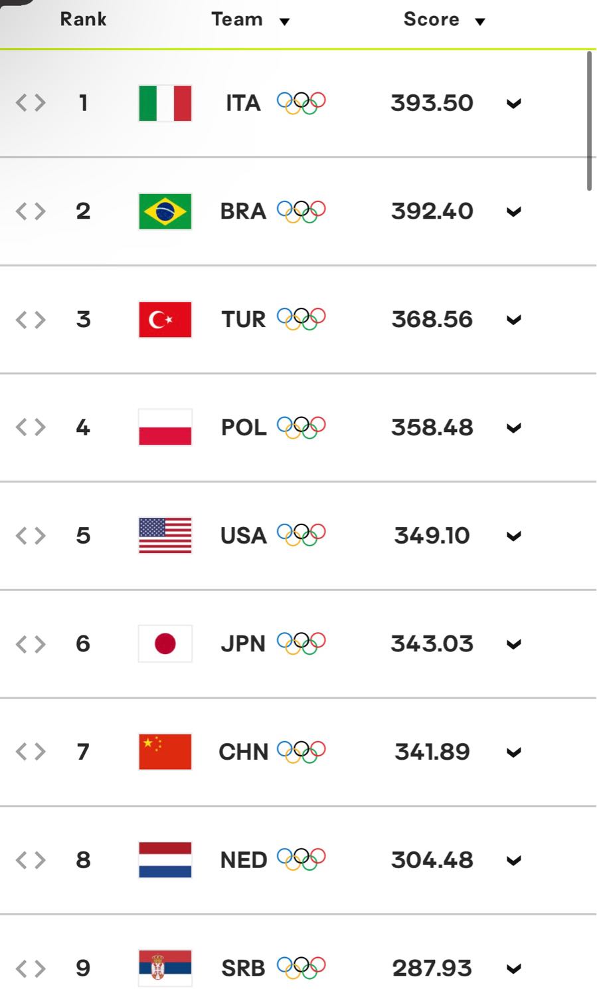The image size is (597, 997).
Task: Click the Italy flag icon
Action: point(165,103)
